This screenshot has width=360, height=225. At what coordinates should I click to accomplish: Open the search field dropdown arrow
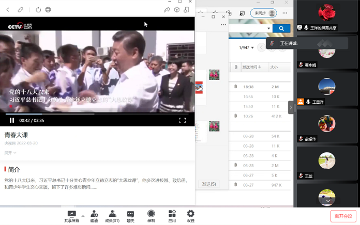268,28
